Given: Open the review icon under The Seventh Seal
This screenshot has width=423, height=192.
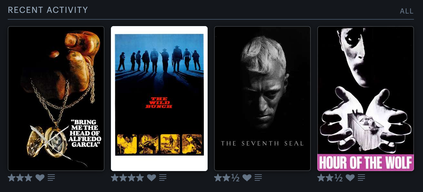Looking at the screenshot, I should tap(258, 178).
